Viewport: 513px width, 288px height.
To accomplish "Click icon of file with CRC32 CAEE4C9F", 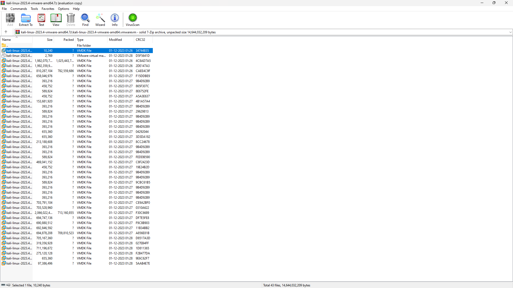I will [x=4, y=71].
